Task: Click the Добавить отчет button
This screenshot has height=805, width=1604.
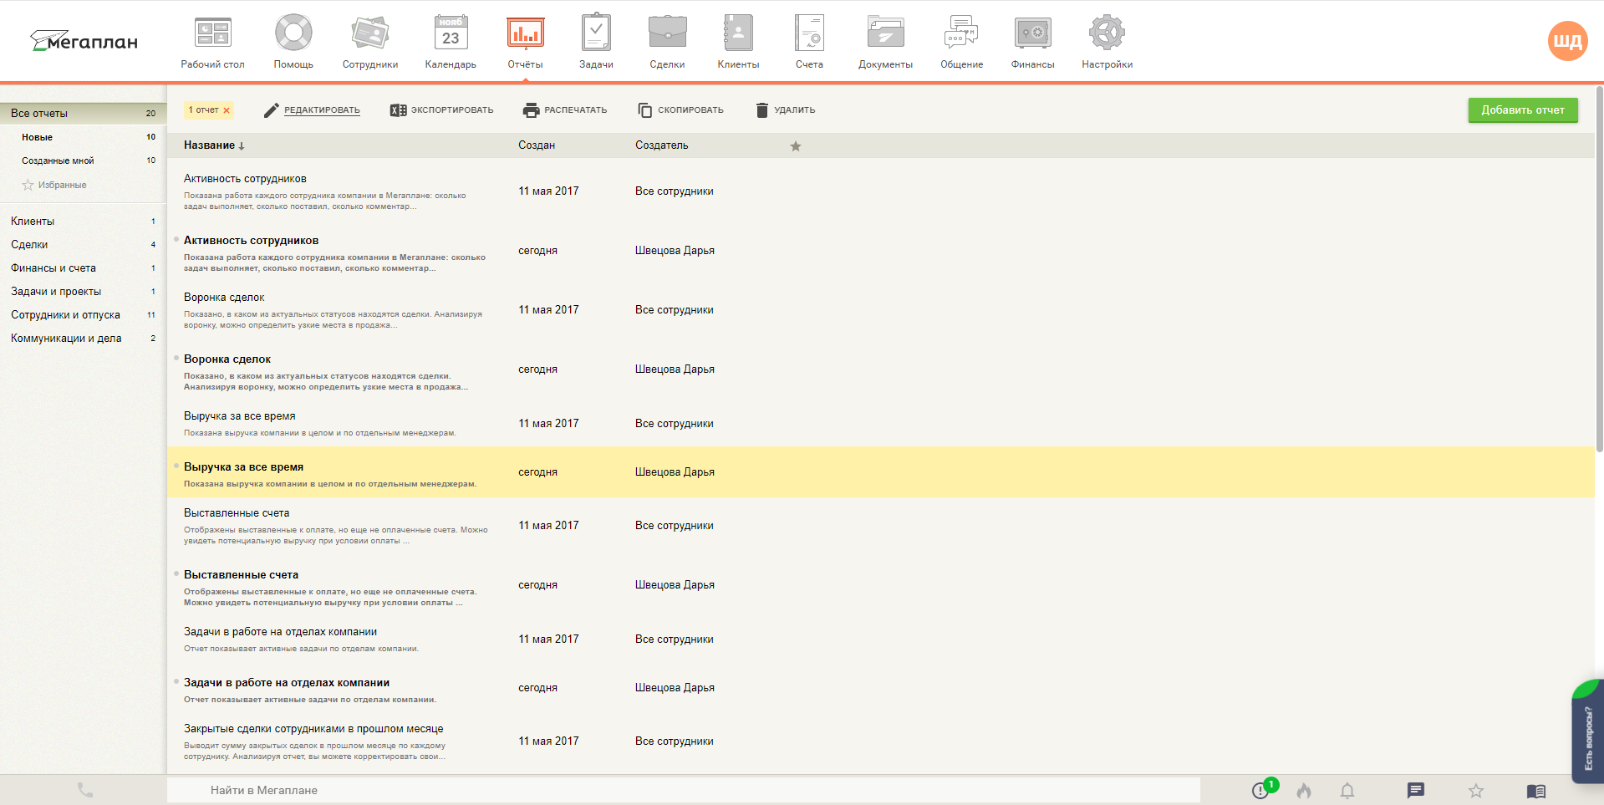Action: [x=1523, y=110]
